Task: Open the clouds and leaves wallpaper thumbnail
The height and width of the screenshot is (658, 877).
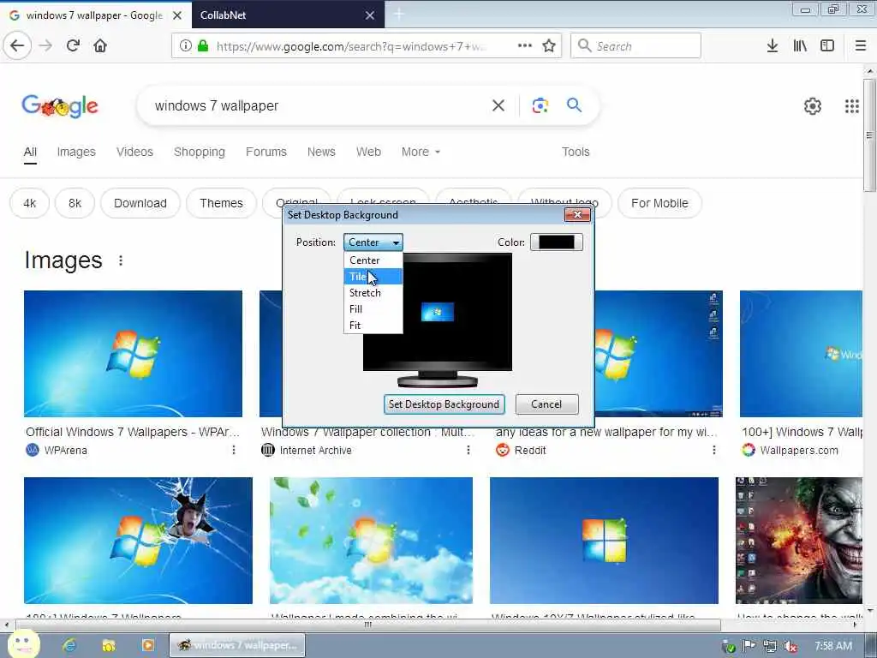Action: click(371, 541)
